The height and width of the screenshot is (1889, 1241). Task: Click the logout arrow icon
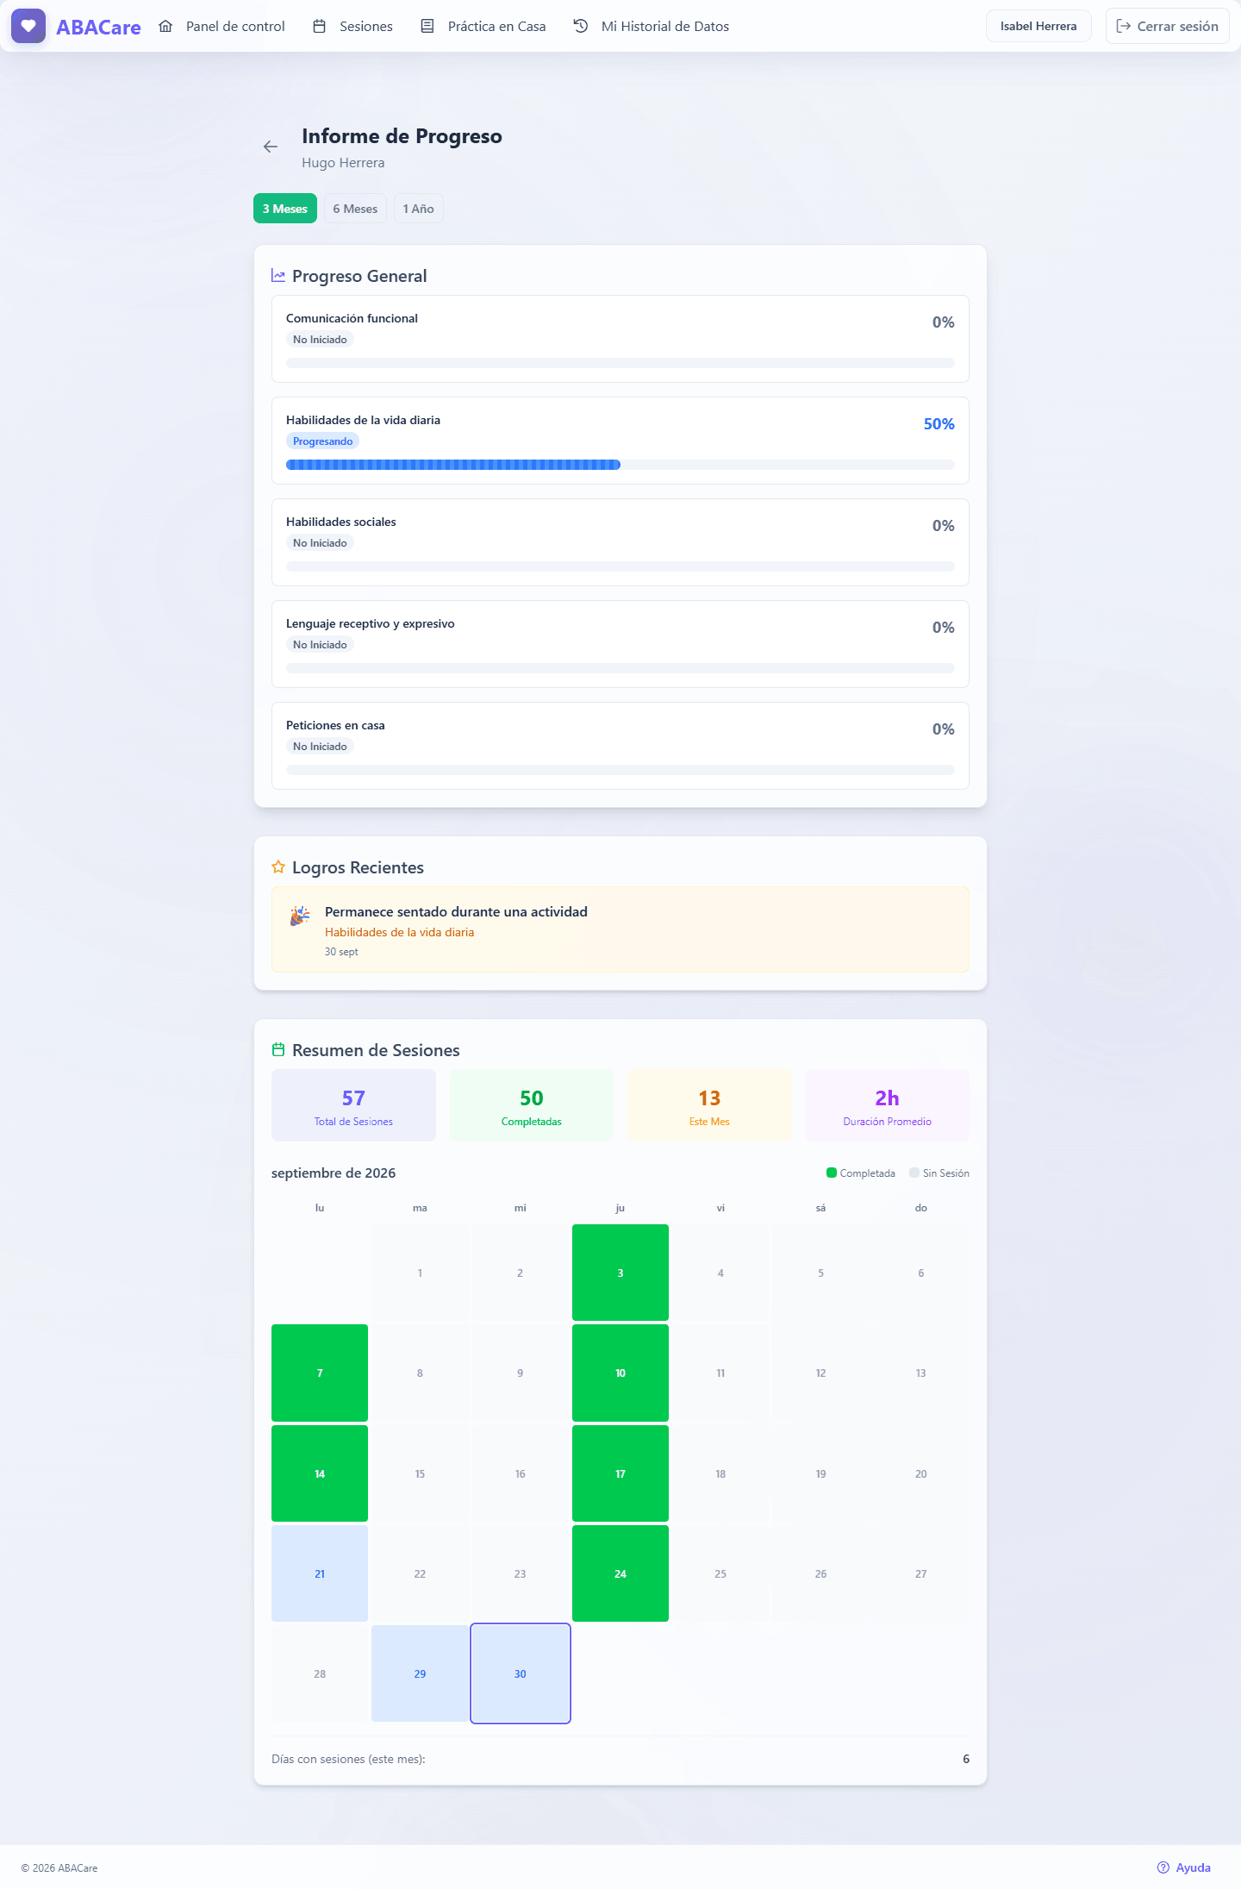(1124, 26)
